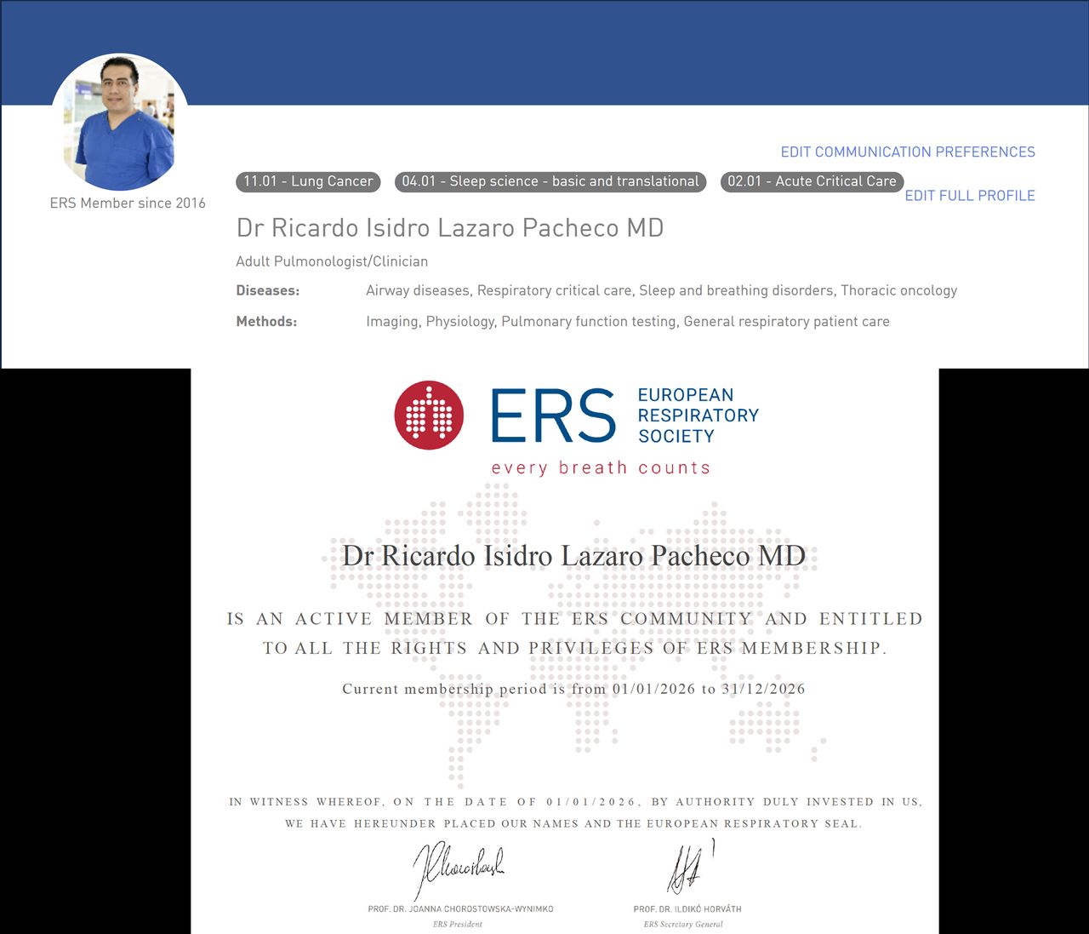Click the certificate name Dr Ricardo Isidro Lazaro Pacheco MD
Image resolution: width=1089 pixels, height=934 pixels.
click(x=573, y=556)
